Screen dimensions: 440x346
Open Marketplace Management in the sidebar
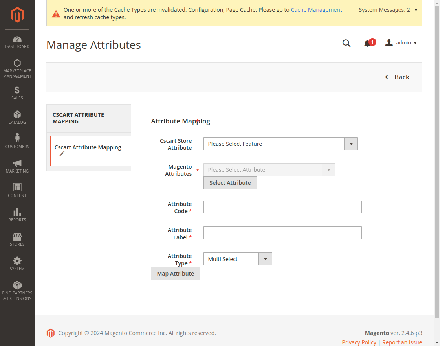coord(17,68)
